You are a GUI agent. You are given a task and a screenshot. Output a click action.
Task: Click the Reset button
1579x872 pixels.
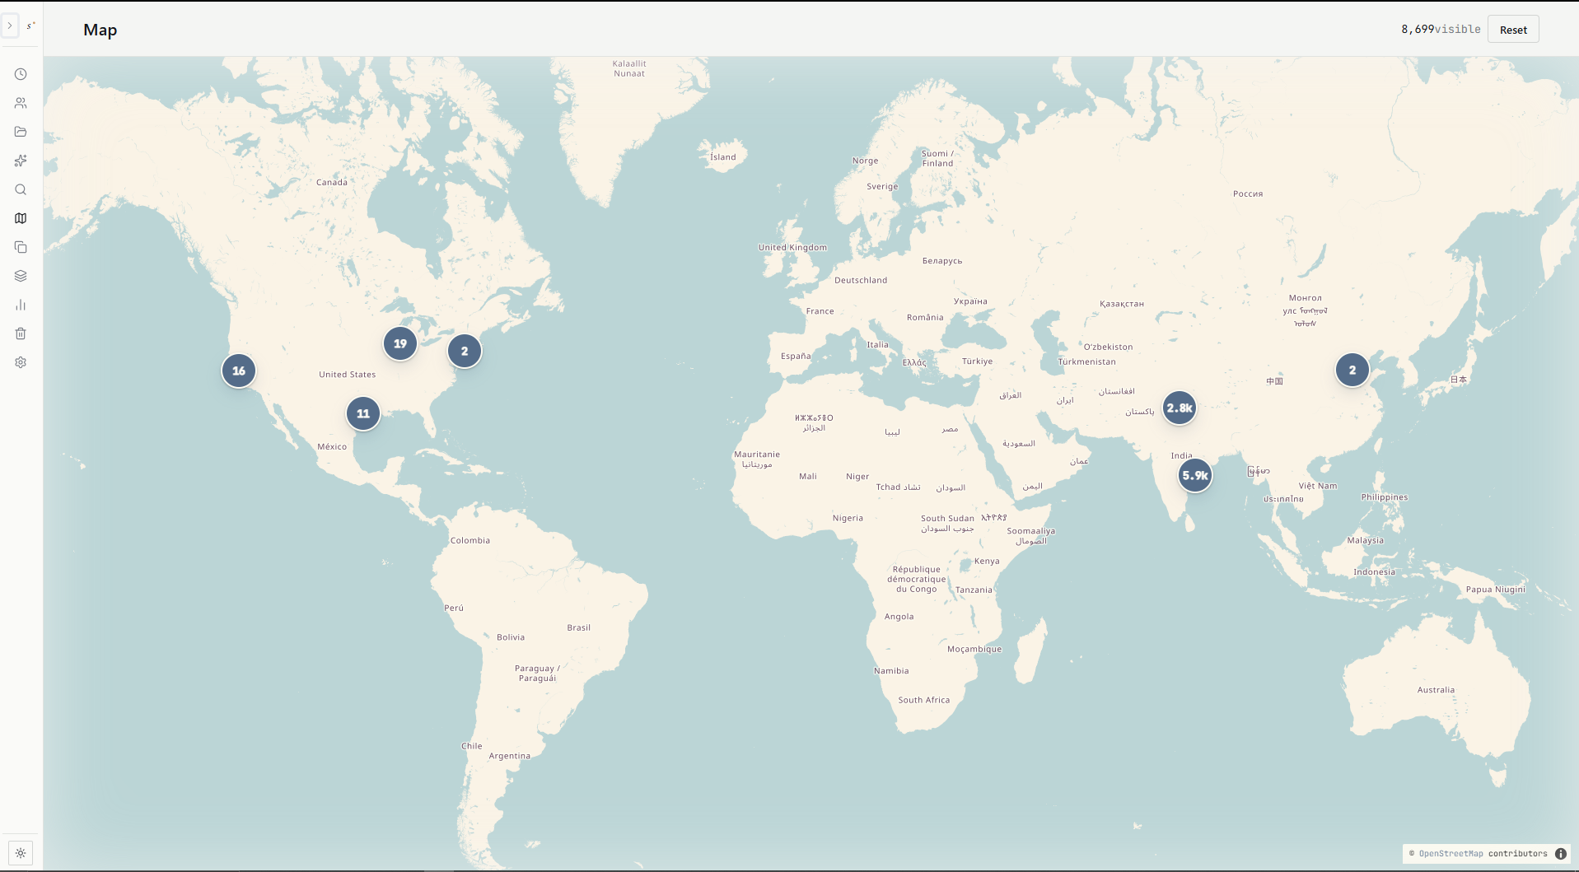[x=1513, y=30]
